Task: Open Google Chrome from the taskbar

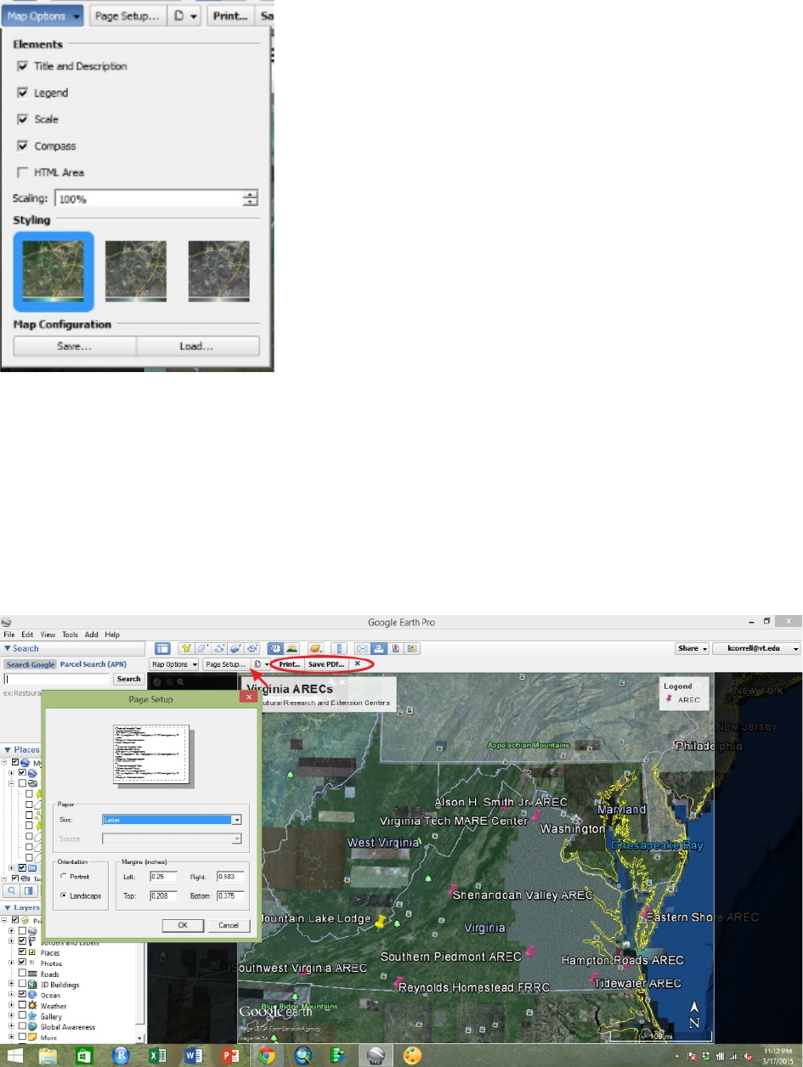Action: [267, 1055]
